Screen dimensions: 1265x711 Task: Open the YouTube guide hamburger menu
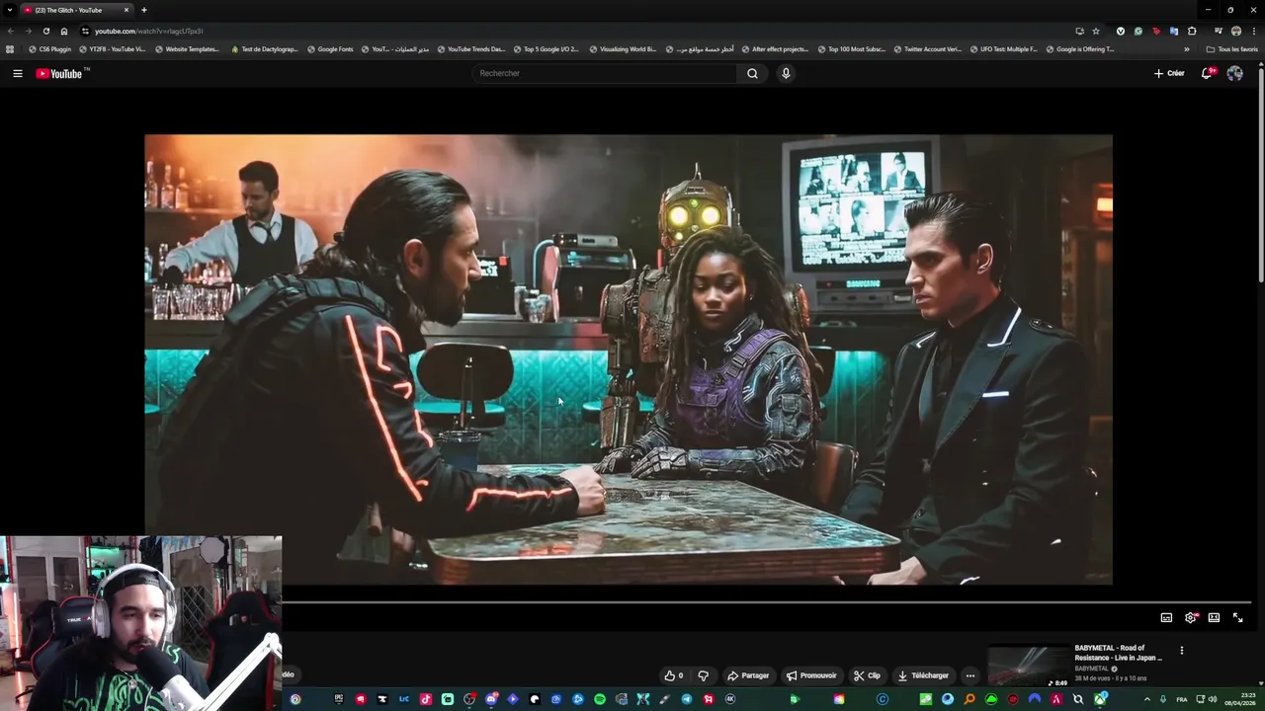click(x=17, y=73)
